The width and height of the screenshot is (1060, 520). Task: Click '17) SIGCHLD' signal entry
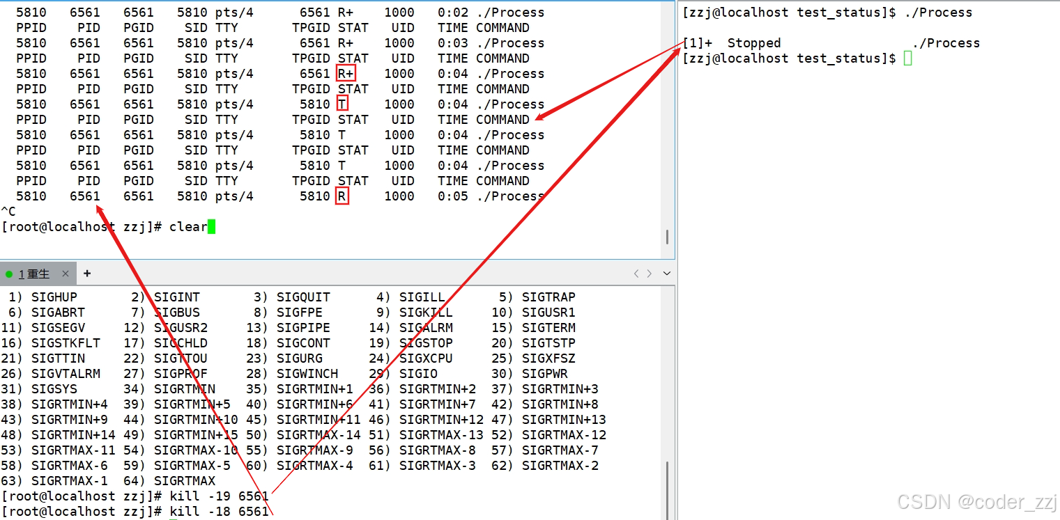point(165,343)
